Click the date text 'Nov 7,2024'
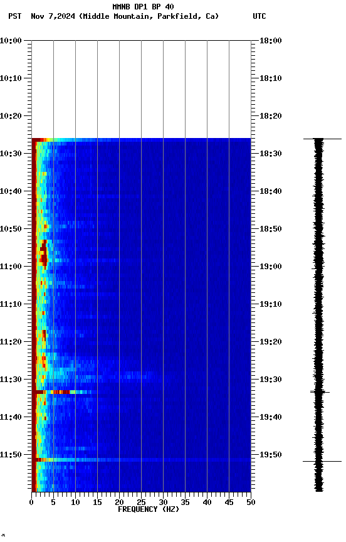The height and width of the screenshot is (542, 346). tap(53, 16)
